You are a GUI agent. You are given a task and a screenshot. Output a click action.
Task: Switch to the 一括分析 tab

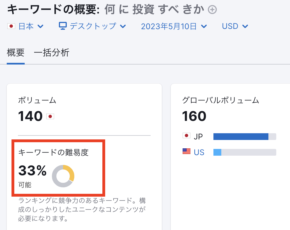pos(51,52)
